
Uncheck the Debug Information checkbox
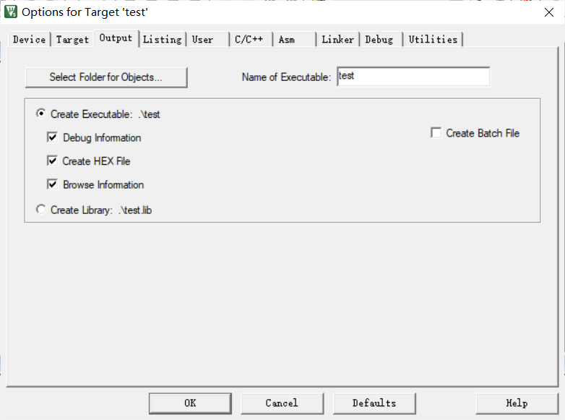[x=52, y=137]
